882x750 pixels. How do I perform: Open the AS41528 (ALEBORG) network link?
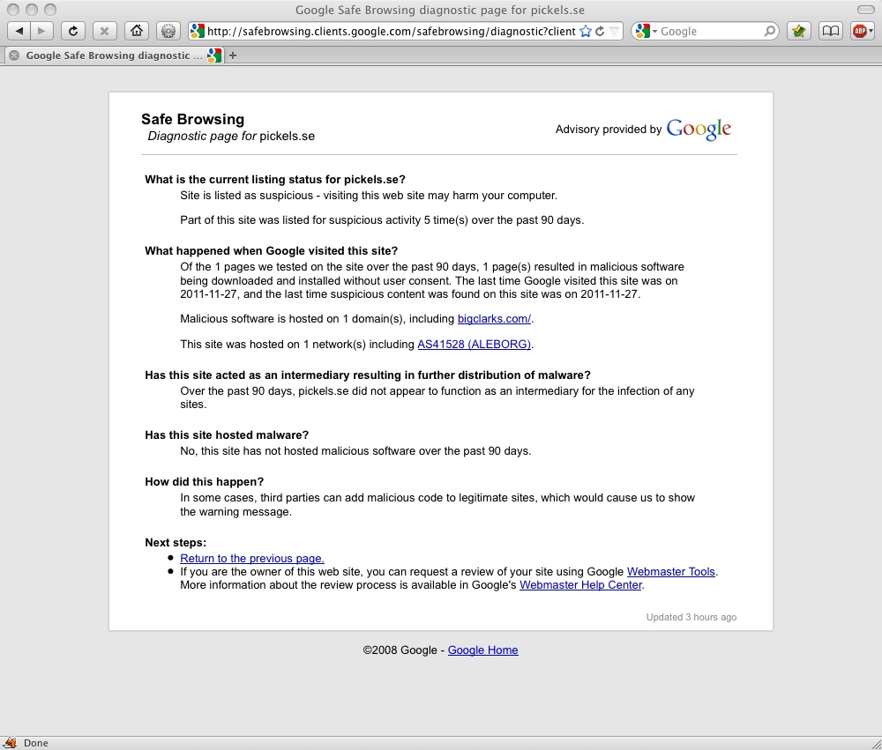474,344
